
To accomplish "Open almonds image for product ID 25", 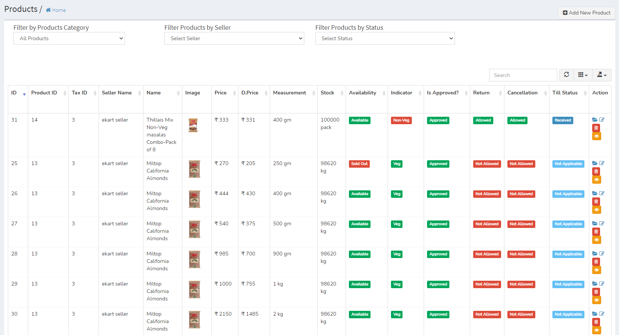I will (x=195, y=169).
